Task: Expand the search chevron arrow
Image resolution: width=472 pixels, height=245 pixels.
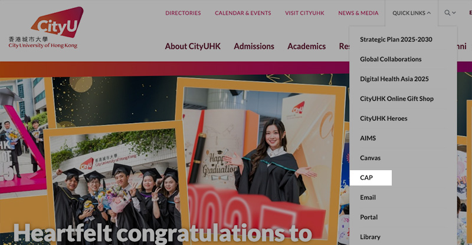Action: [x=454, y=13]
